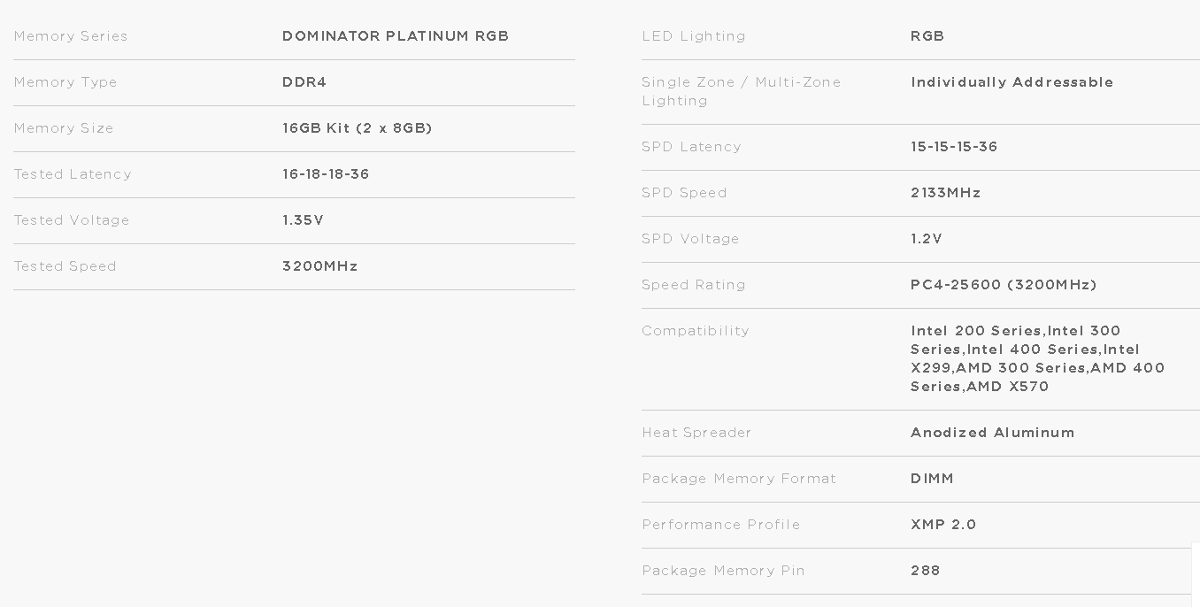The height and width of the screenshot is (607, 1200).
Task: Click the Anodized Aluminum heat spreader value
Action: click(x=992, y=433)
